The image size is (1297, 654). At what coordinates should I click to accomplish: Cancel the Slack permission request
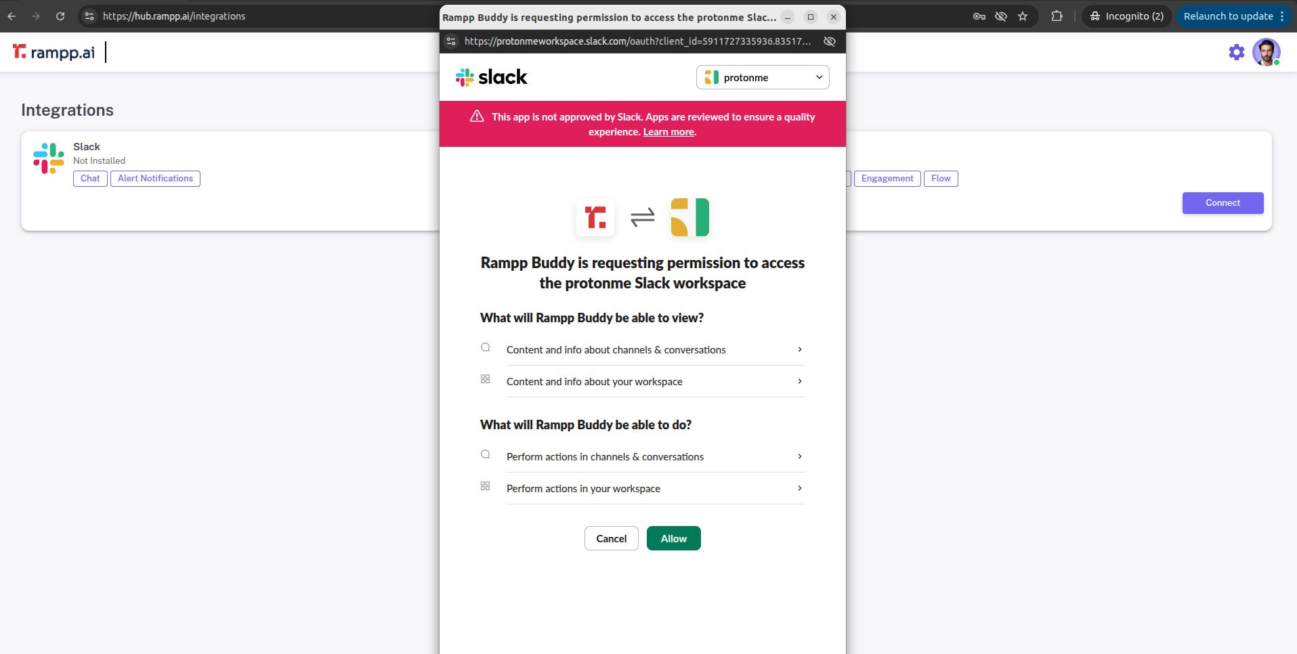(x=611, y=539)
